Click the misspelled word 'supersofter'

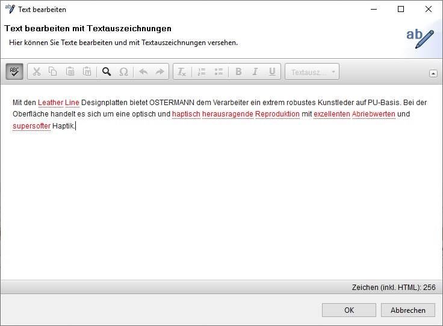(31, 126)
